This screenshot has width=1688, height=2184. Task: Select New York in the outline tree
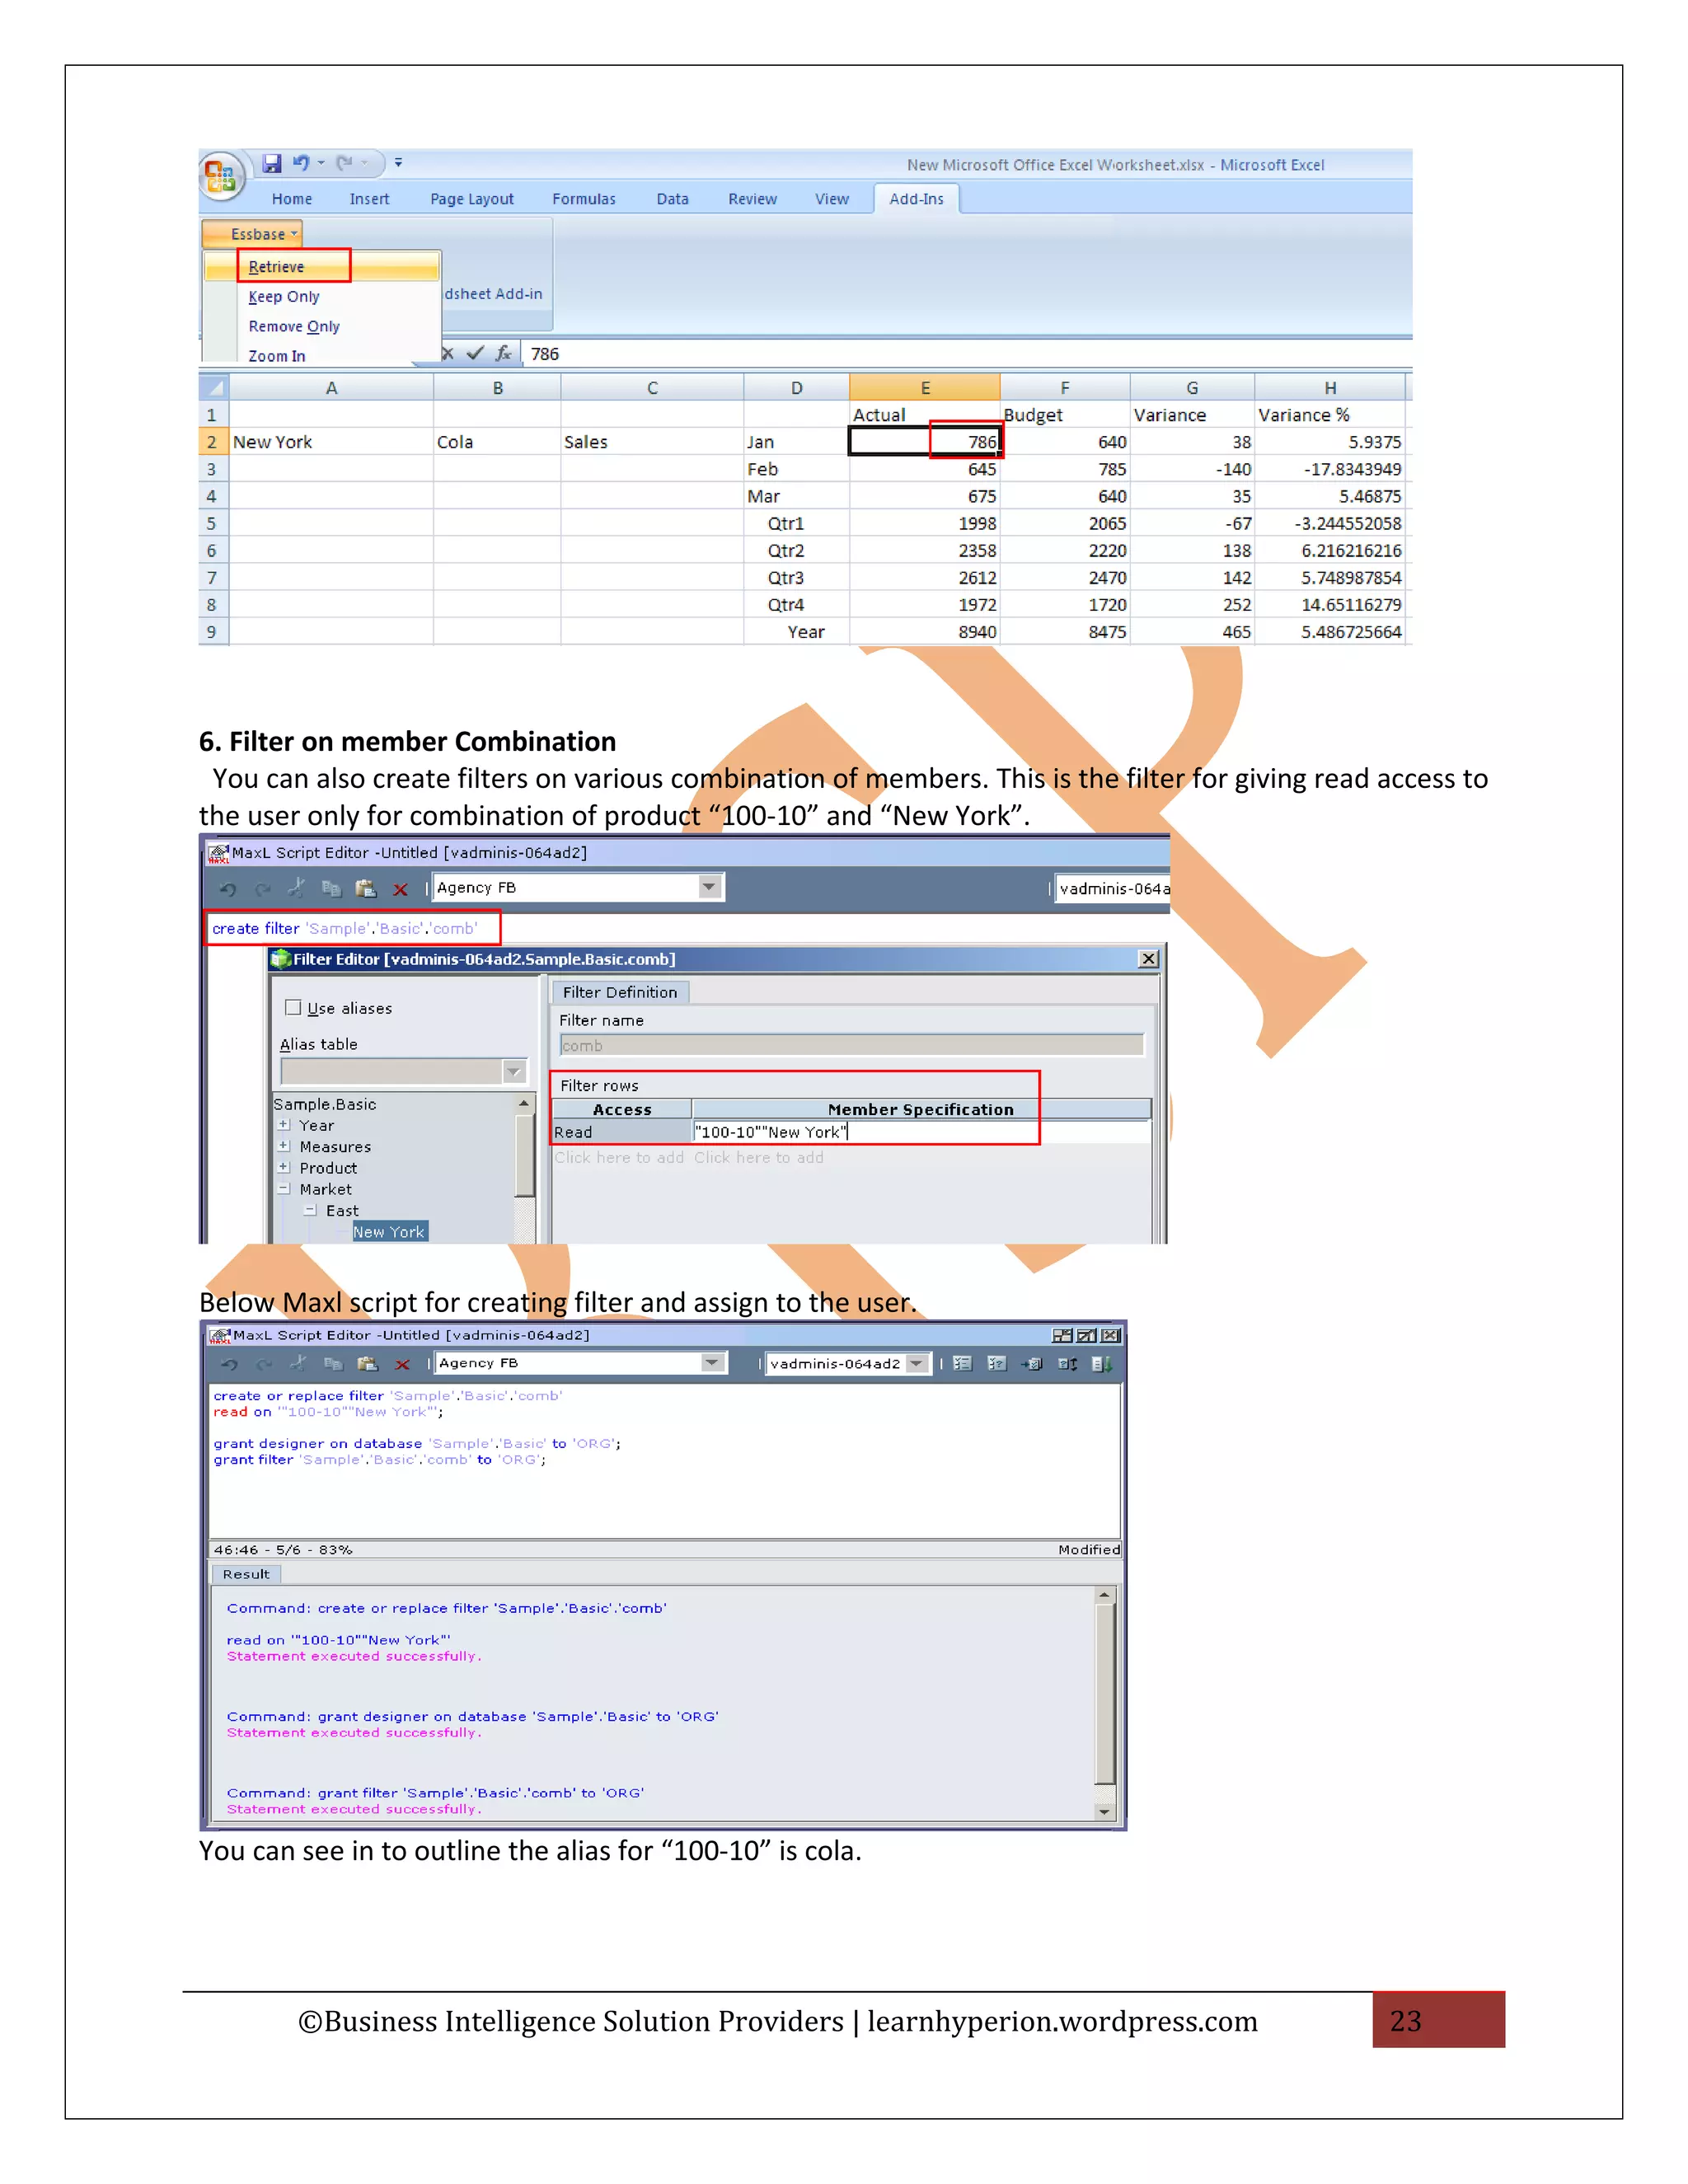(x=389, y=1232)
